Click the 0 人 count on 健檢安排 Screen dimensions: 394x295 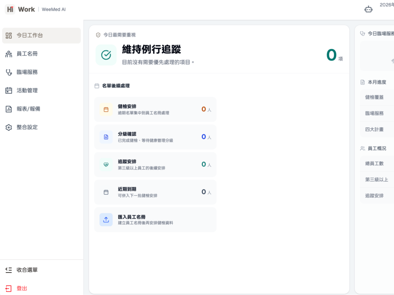(206, 109)
